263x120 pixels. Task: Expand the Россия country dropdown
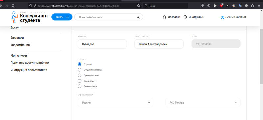115,102
